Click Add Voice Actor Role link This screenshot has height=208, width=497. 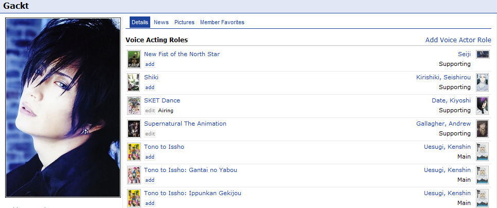tap(458, 40)
